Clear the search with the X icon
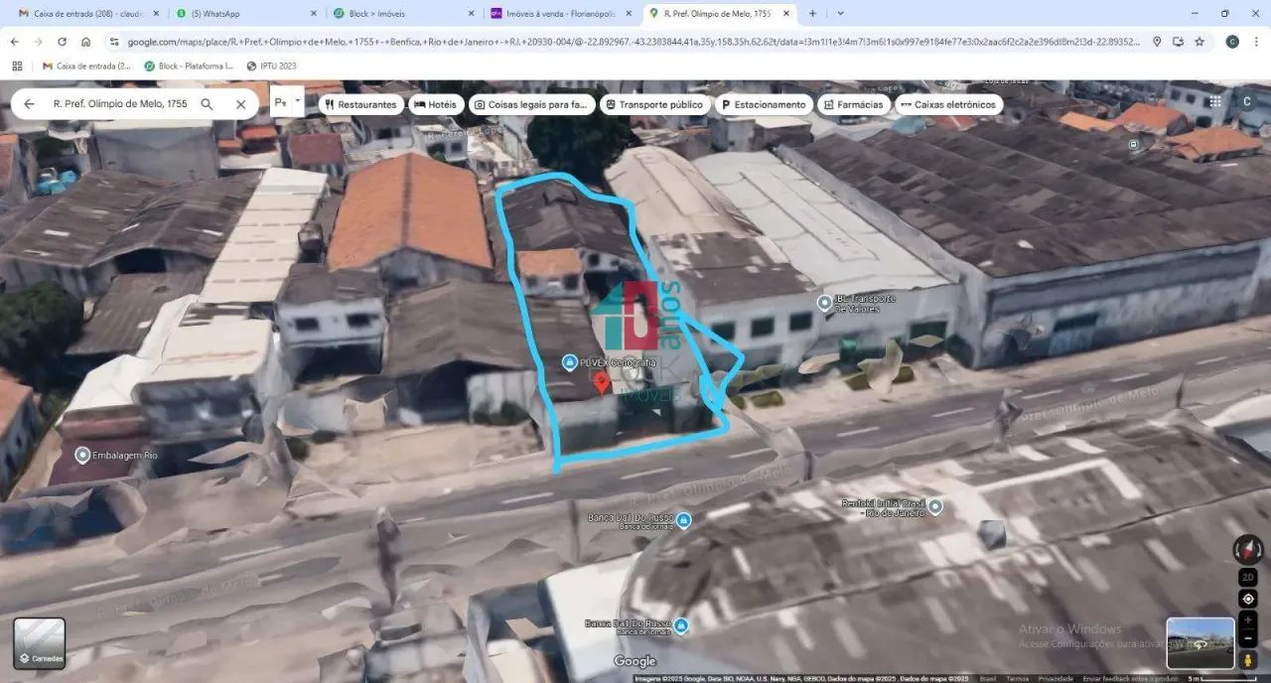 click(240, 104)
